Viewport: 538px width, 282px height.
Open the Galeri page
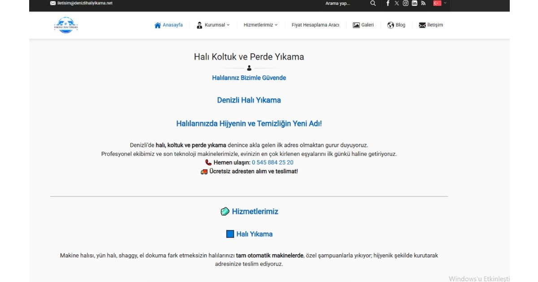click(363, 25)
